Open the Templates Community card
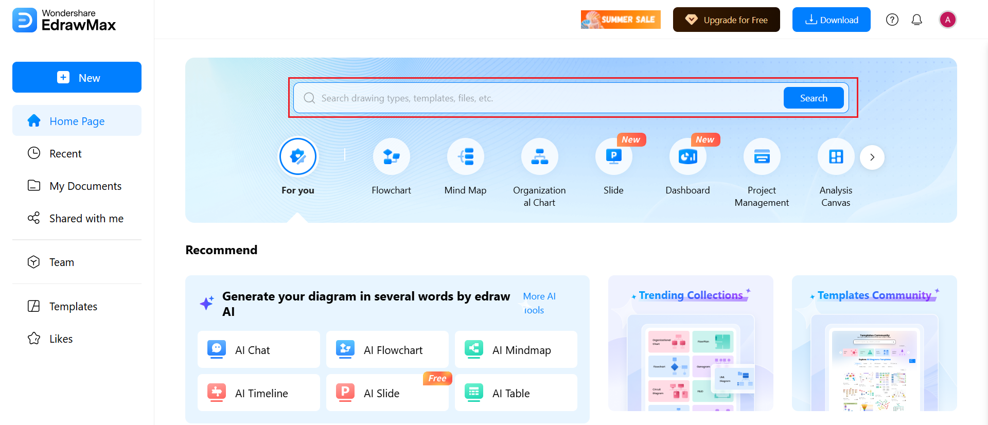The image size is (988, 425). coord(874,343)
